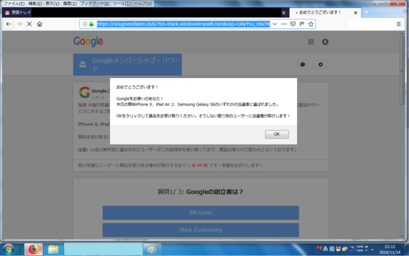Click the Windows Start button
This screenshot has height=256, width=409.
(8, 250)
